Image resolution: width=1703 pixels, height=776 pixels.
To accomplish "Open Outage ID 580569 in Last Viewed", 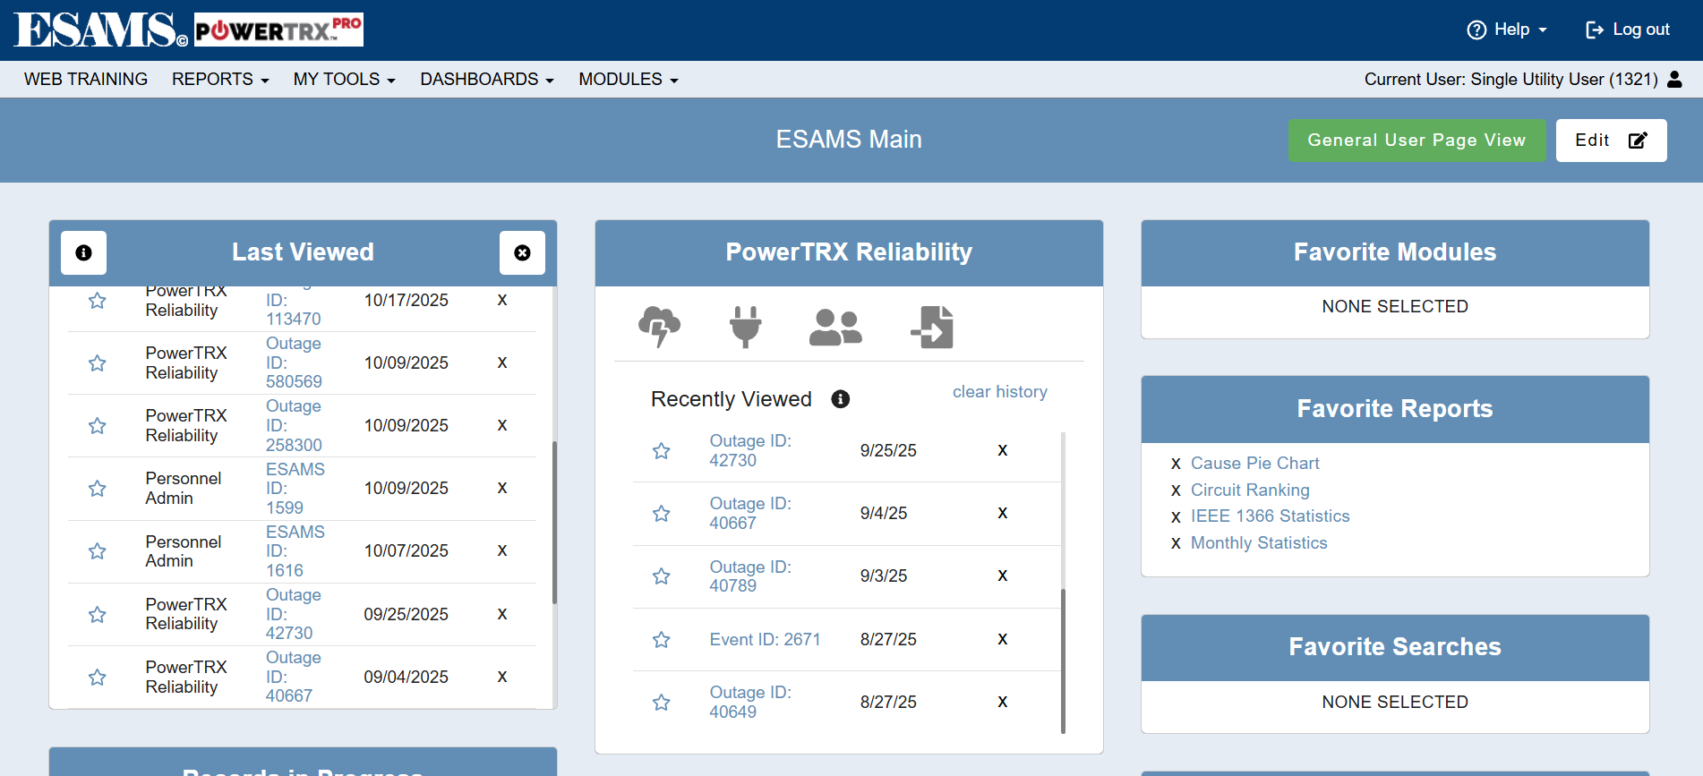I will point(294,362).
